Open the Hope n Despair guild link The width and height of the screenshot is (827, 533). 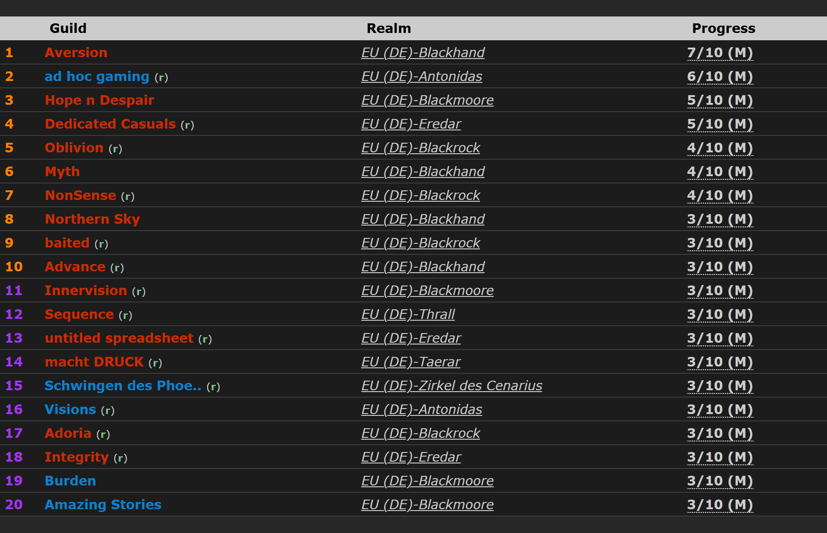[100, 100]
